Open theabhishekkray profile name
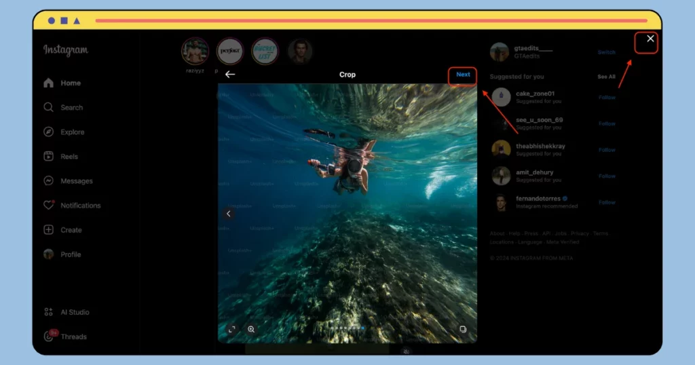 [540, 146]
